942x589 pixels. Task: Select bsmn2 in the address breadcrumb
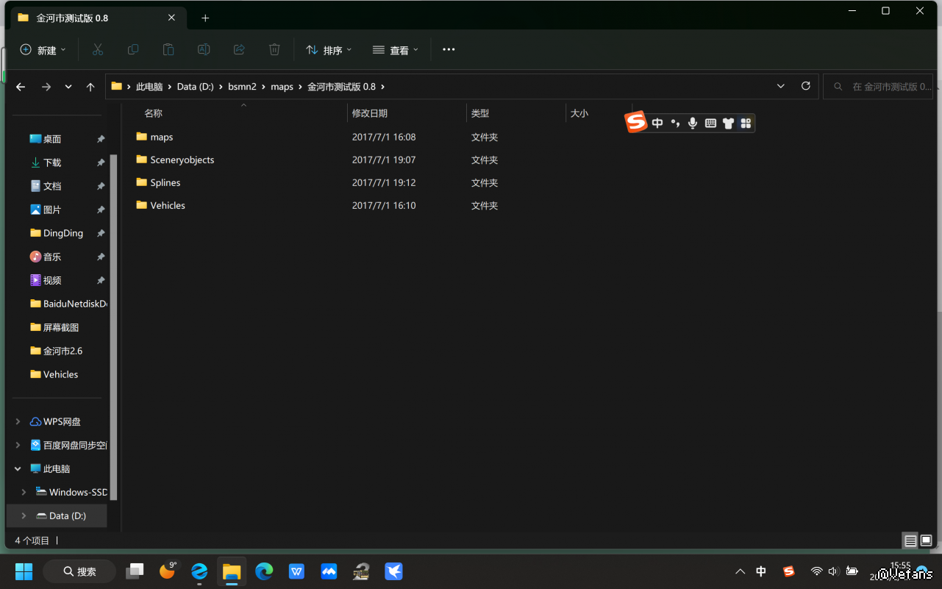(242, 87)
